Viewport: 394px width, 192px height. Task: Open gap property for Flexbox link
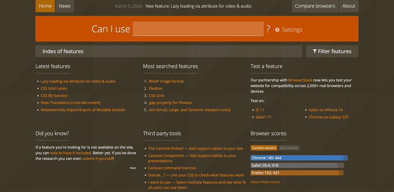(170, 103)
